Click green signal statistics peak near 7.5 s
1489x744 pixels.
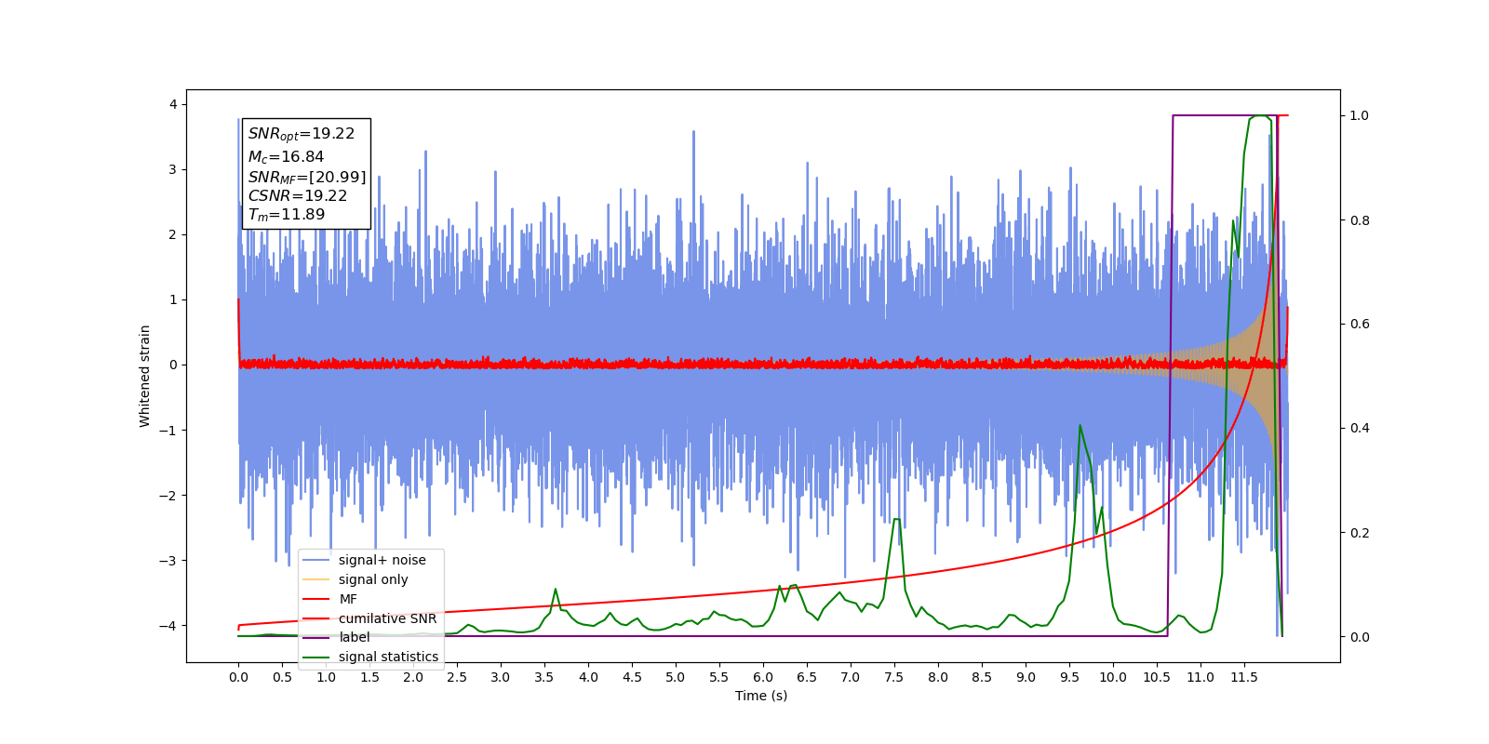click(x=896, y=519)
